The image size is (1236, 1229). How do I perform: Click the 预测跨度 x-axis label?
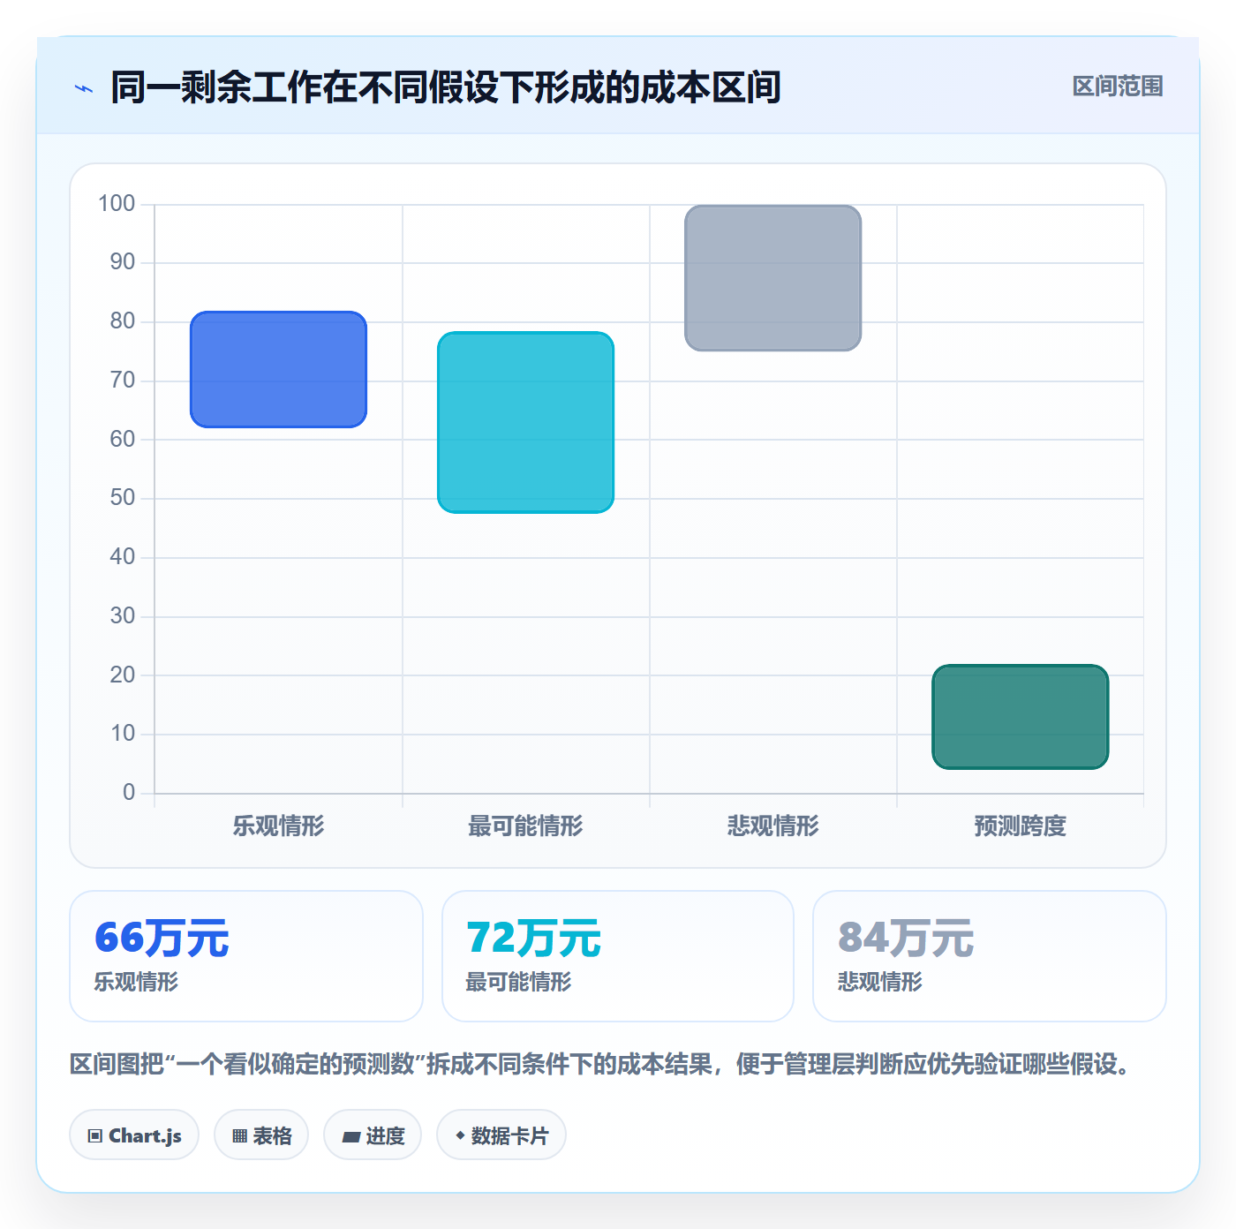(1020, 826)
